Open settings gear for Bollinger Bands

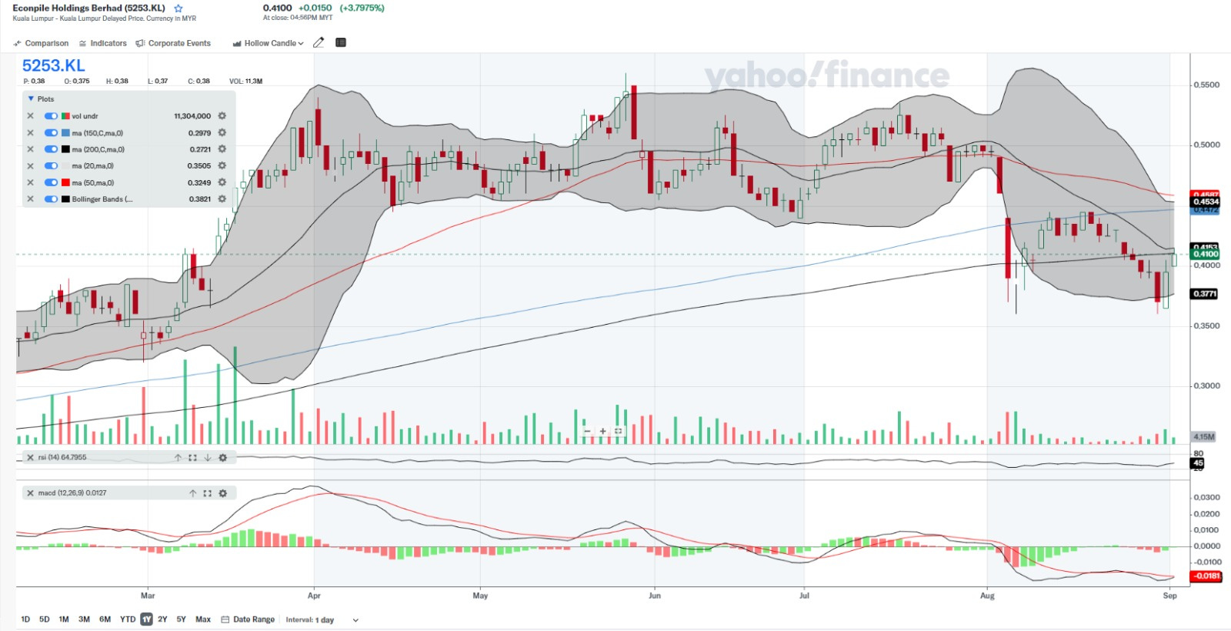click(222, 199)
